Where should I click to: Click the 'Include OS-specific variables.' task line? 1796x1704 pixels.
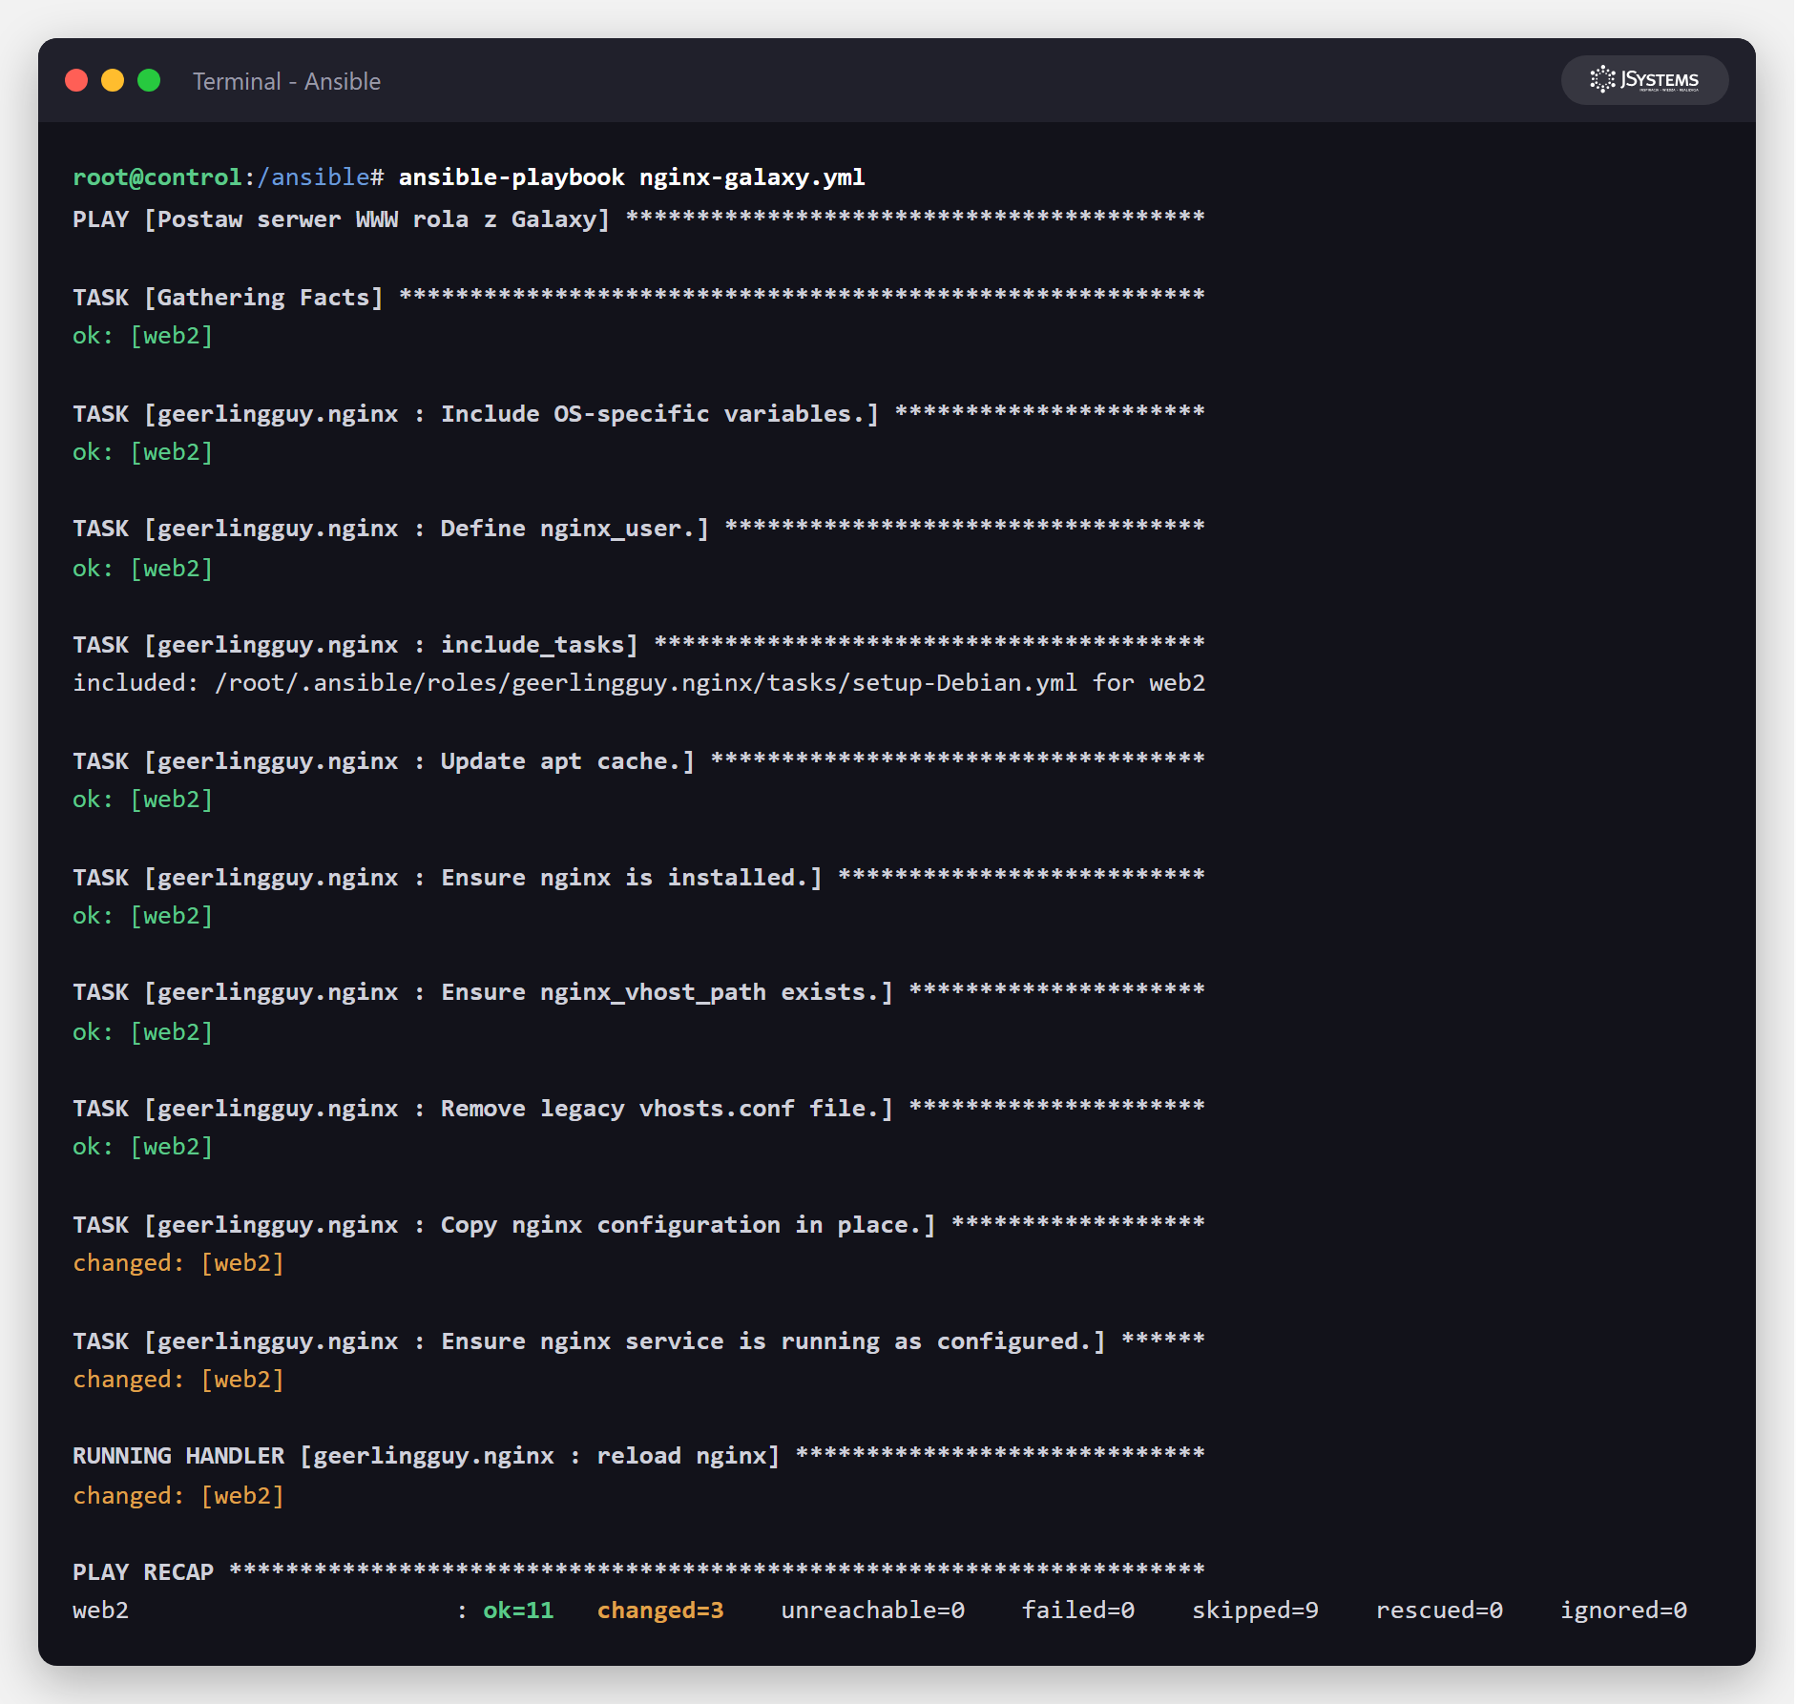638,413
